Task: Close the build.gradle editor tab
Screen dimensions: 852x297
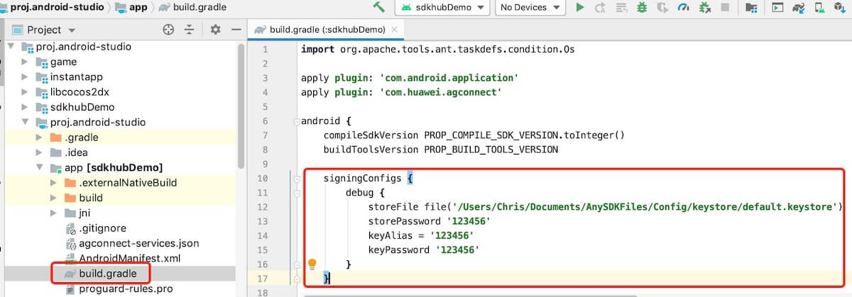Action: tap(395, 30)
